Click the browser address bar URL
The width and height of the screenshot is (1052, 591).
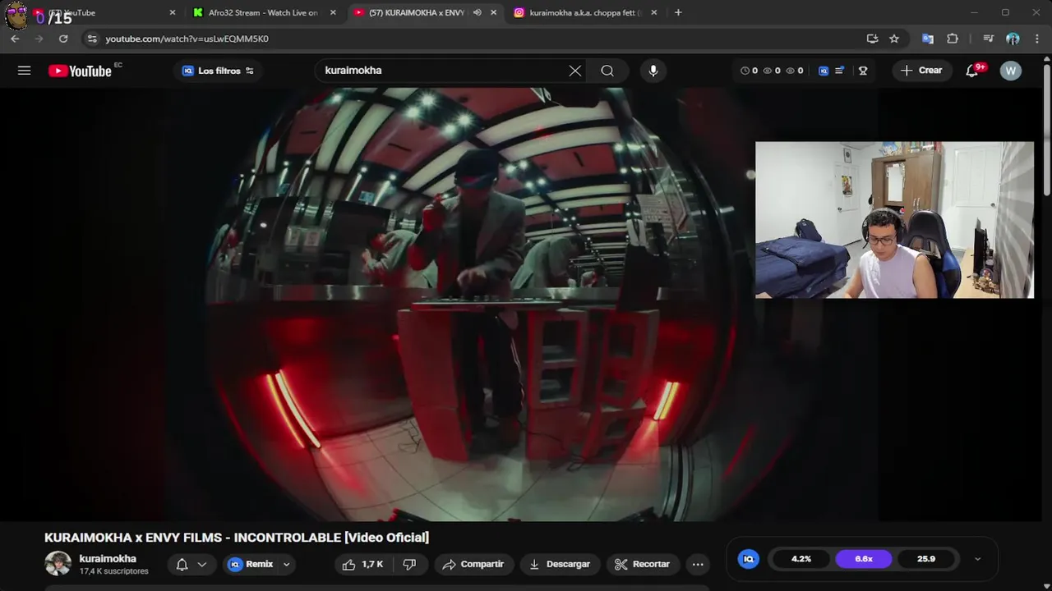pos(187,39)
